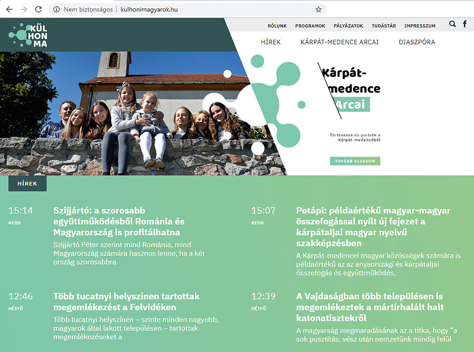This screenshot has width=474, height=352.
Task: Switch to the Diaszpóra section
Action: 417,42
